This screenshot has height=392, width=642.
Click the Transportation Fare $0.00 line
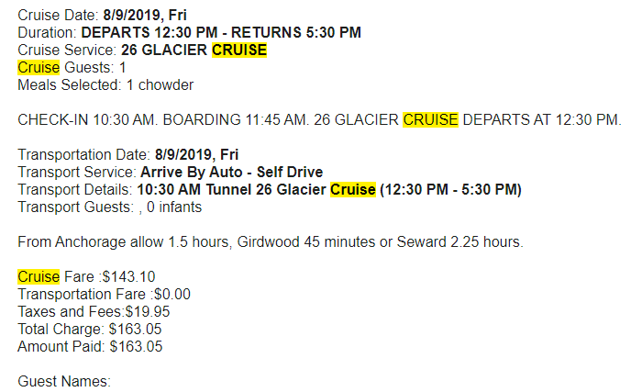(x=104, y=294)
